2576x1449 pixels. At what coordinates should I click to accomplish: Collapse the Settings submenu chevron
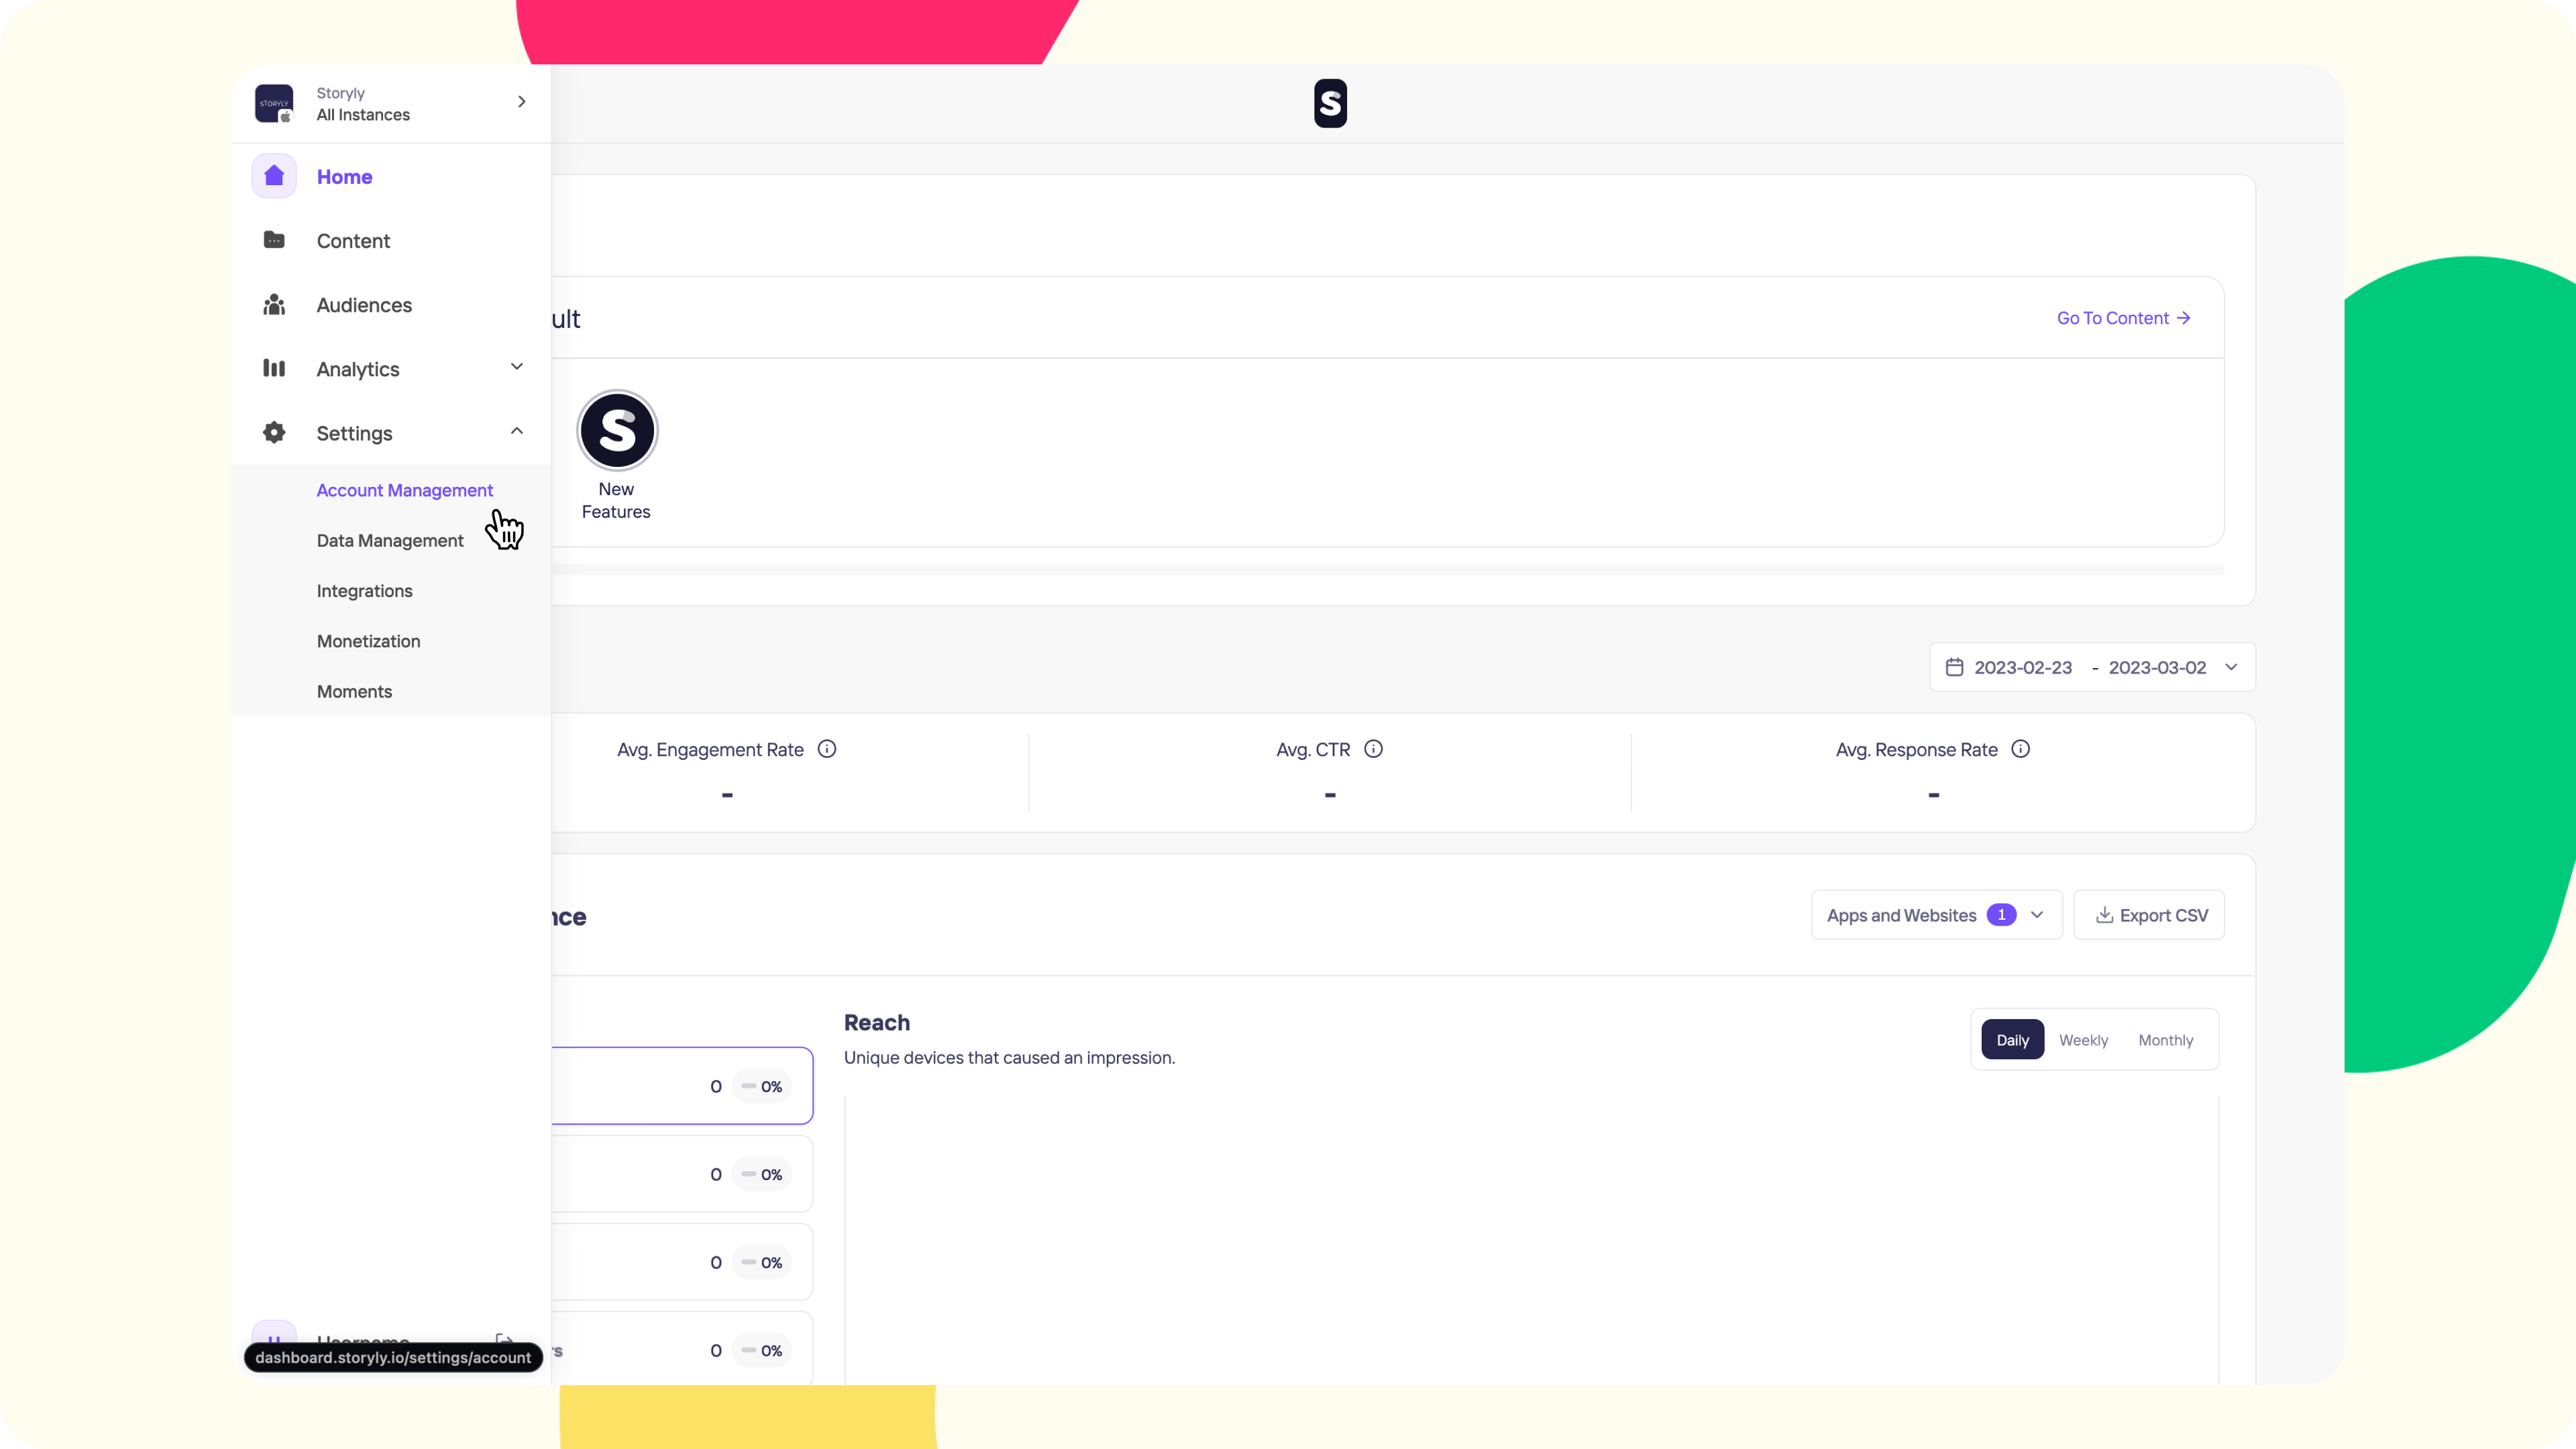(x=517, y=431)
